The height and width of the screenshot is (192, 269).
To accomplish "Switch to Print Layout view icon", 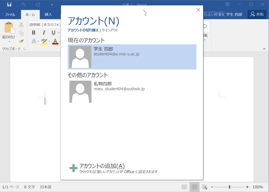I will click(x=194, y=187).
